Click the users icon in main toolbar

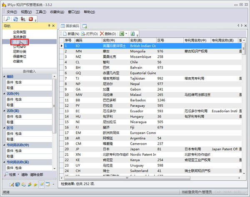point(23,19)
